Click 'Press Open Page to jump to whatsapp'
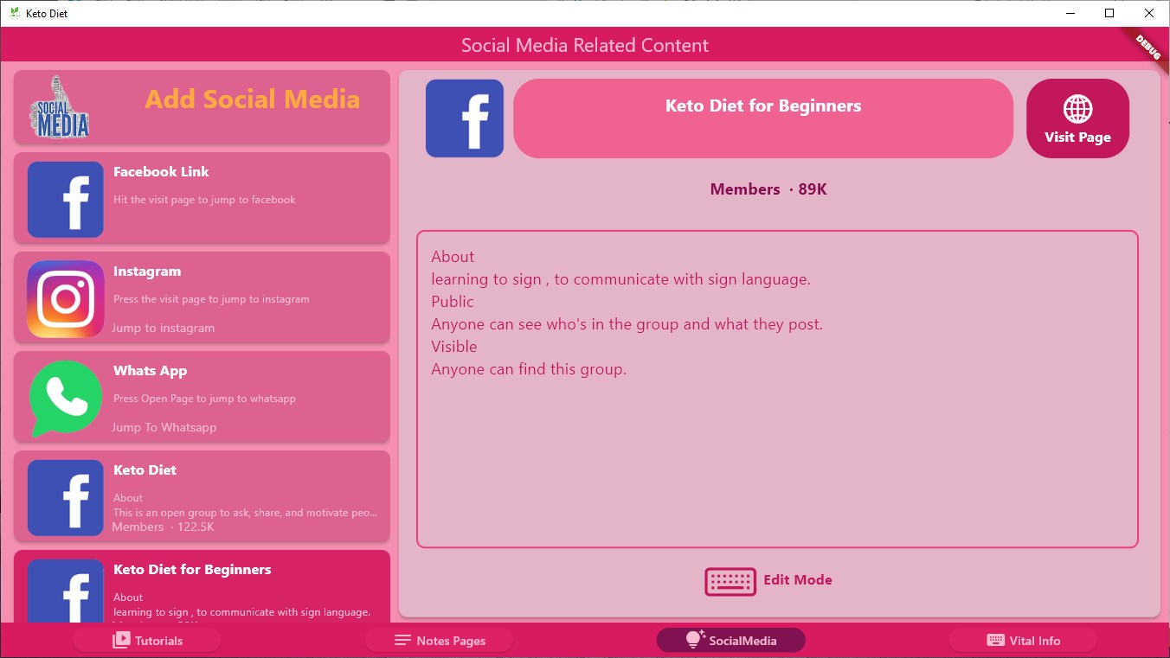 point(204,399)
